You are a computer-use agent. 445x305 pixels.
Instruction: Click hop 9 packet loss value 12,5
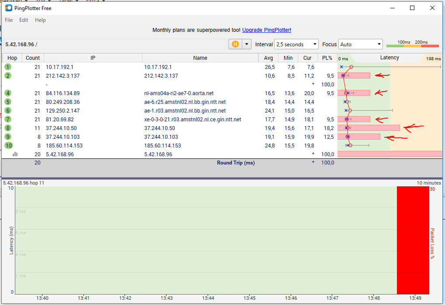329,137
